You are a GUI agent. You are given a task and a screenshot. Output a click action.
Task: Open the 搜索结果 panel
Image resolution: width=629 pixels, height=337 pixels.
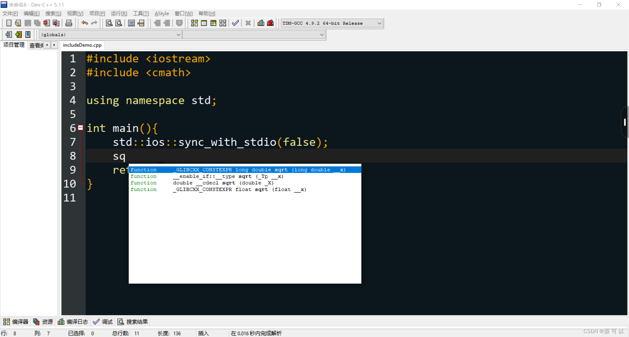[132, 322]
